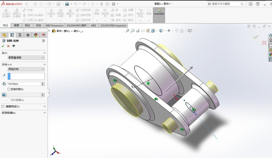This screenshot has width=272, height=158.
Task: Expand 所选轮廓 section
Action: click(24, 113)
